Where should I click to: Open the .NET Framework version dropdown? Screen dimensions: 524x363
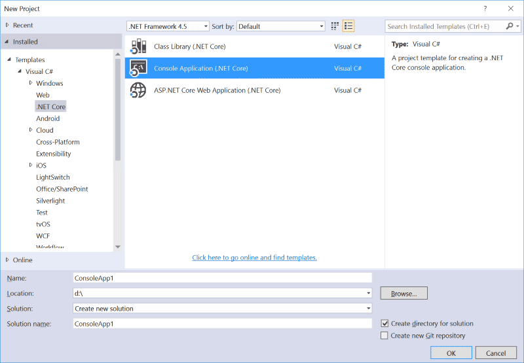(168, 26)
